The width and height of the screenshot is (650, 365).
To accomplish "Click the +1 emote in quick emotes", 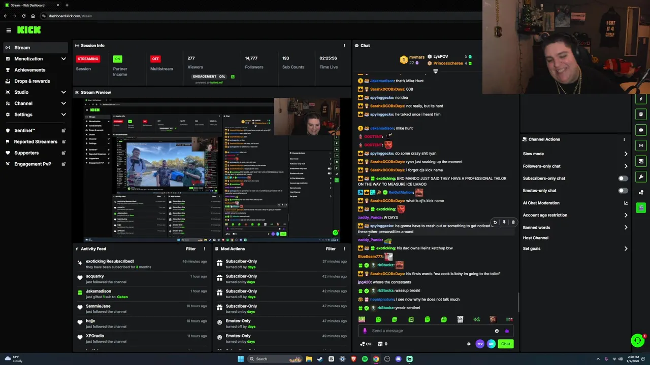I will tap(476, 319).
